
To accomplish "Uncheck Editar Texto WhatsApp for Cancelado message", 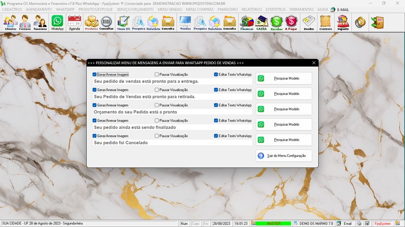I will point(216,136).
